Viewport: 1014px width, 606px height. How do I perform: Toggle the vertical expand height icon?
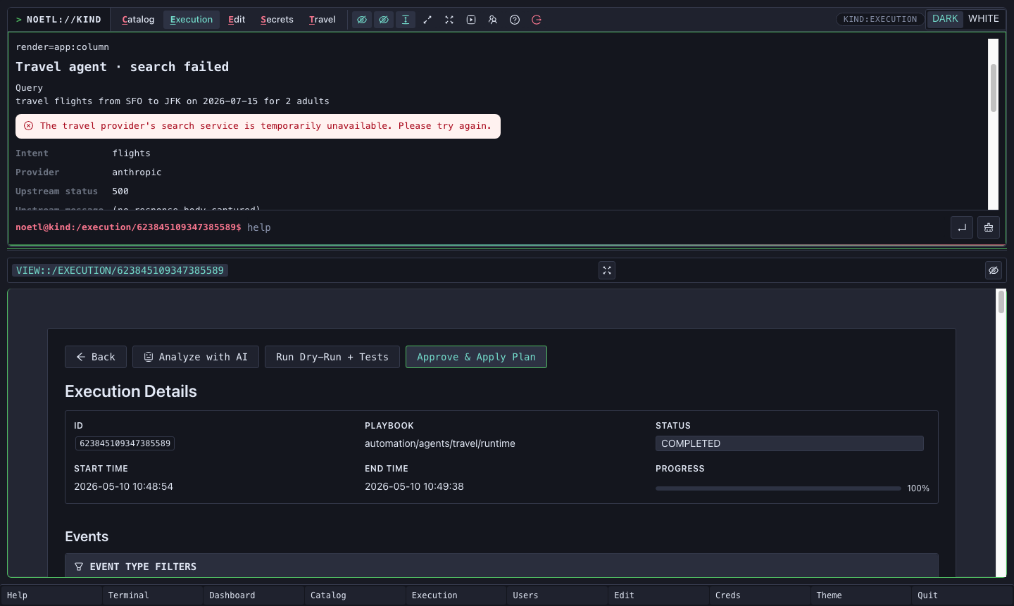[406, 20]
